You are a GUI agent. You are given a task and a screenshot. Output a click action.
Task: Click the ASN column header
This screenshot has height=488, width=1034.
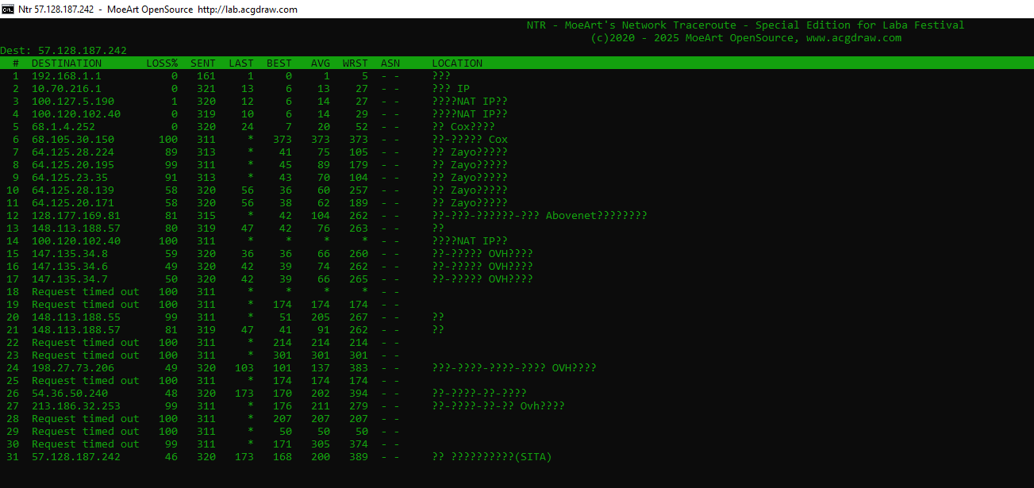point(390,63)
